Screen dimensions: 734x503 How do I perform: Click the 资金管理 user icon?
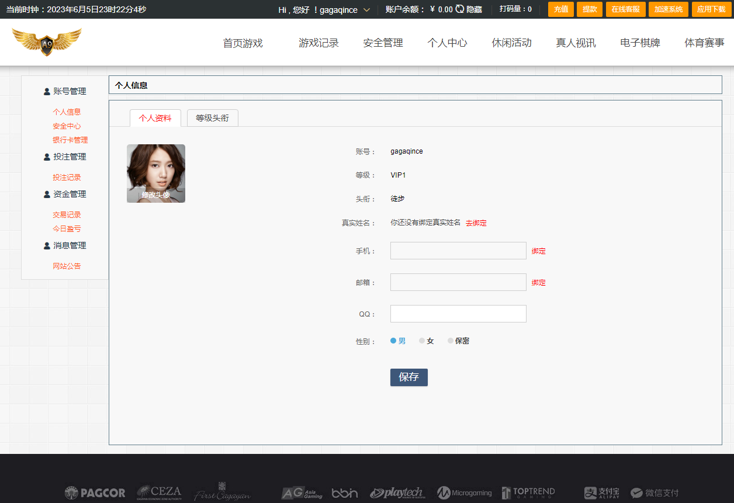47,195
